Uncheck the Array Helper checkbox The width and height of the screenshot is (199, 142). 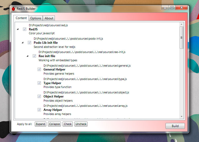[x=39, y=110]
